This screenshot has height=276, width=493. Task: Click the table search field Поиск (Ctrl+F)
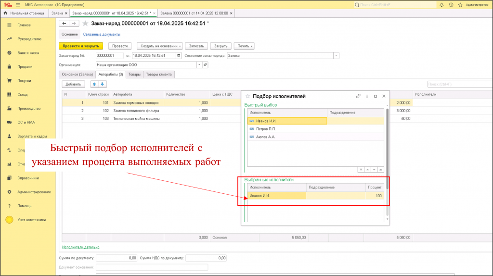point(460,84)
